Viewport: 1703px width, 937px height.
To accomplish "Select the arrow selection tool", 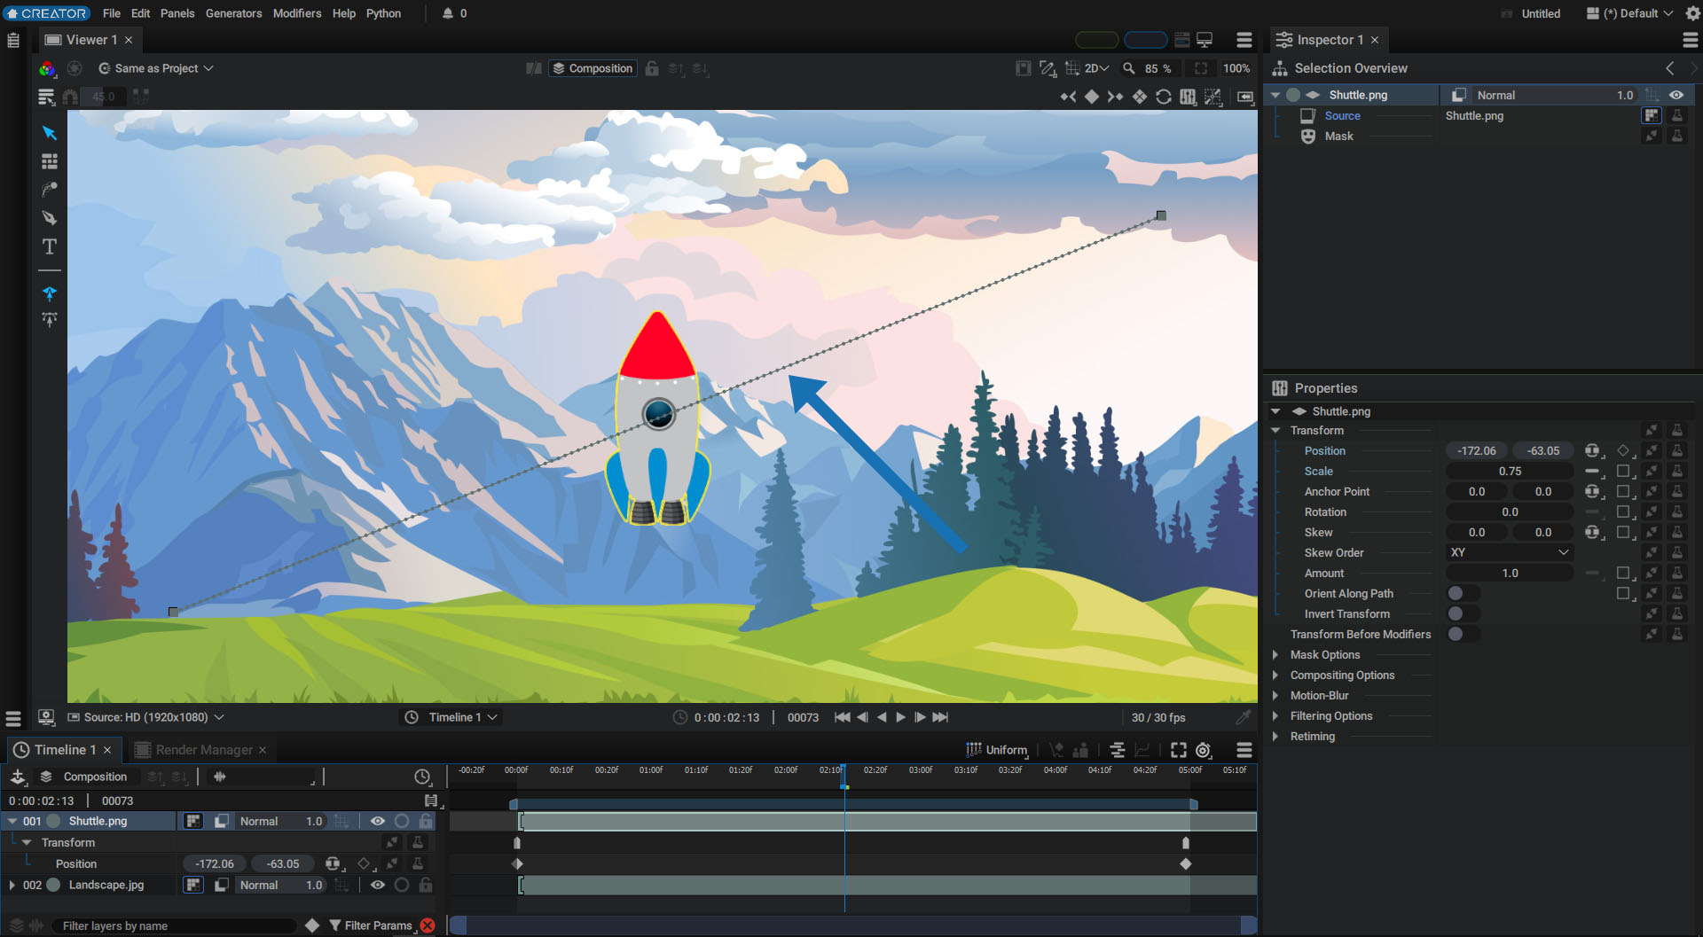I will pos(50,133).
